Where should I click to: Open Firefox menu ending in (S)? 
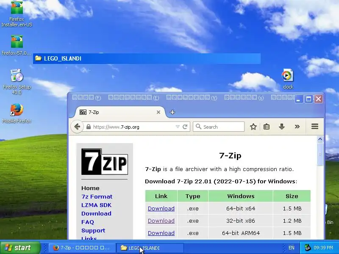[x=244, y=98]
